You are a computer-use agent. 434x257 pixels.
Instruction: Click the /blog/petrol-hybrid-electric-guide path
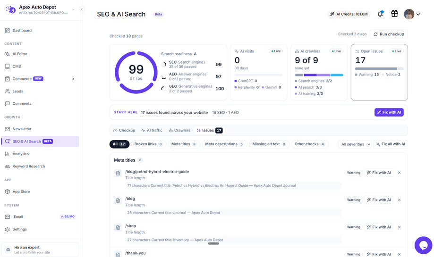(157, 172)
